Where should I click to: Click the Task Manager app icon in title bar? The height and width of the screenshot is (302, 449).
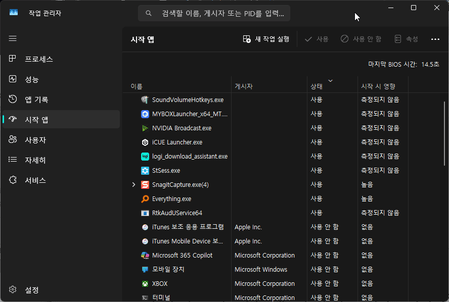pyautogui.click(x=14, y=12)
